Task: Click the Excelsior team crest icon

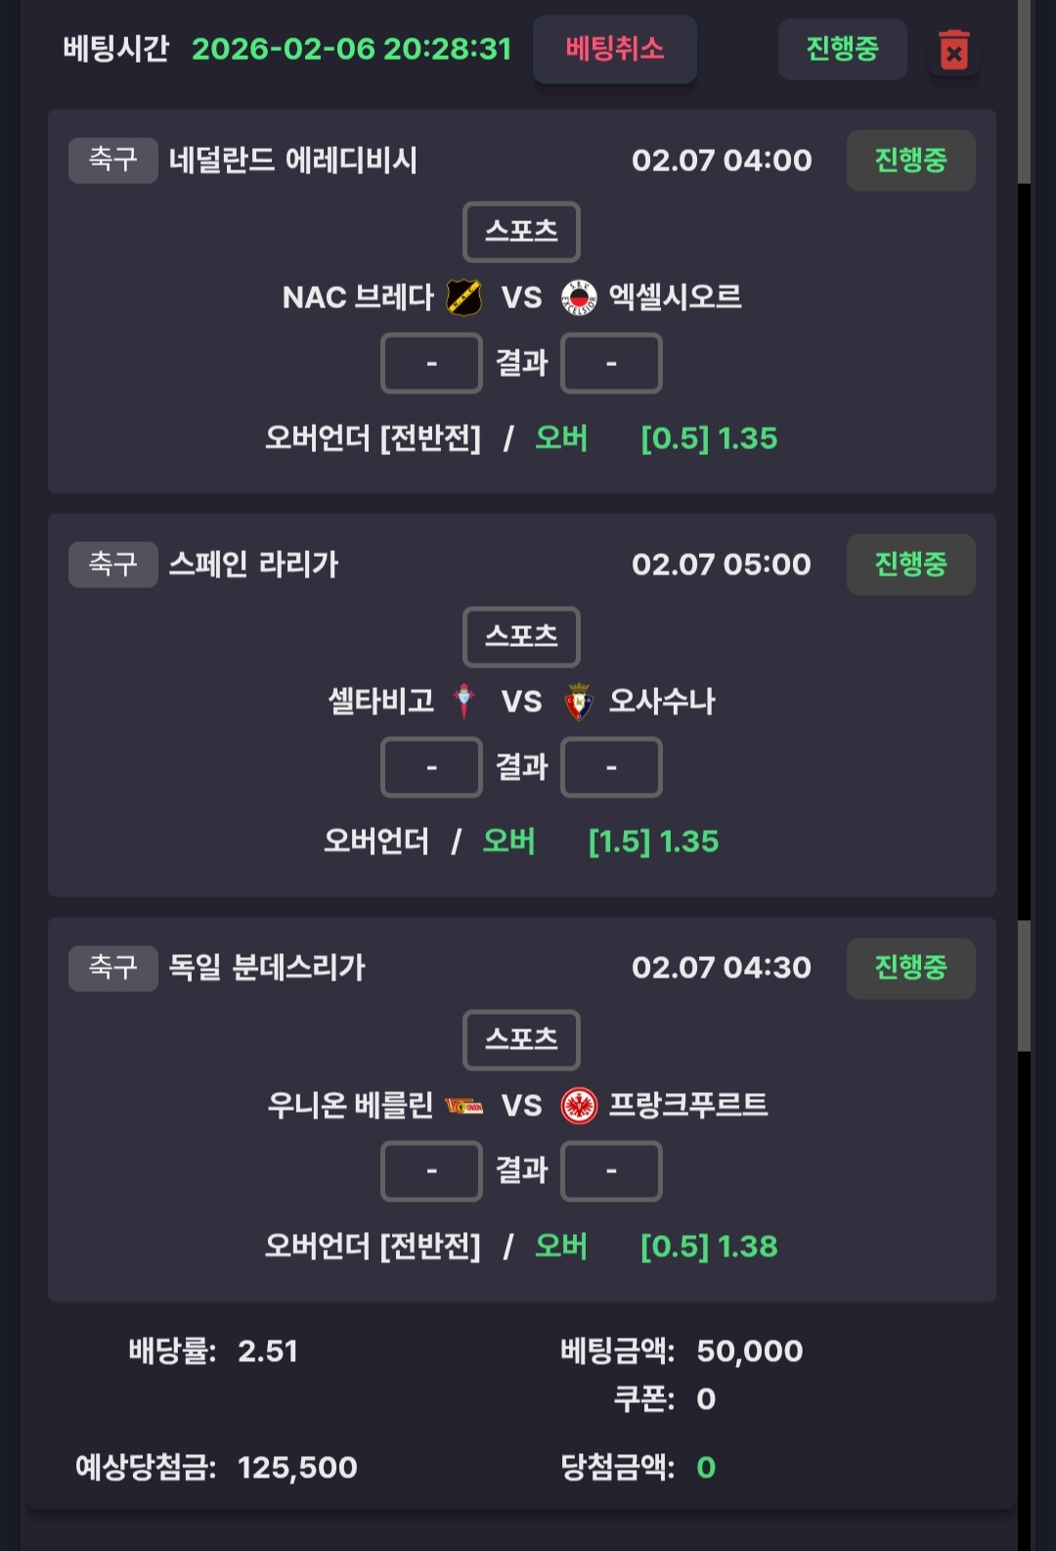Action: click(x=579, y=297)
